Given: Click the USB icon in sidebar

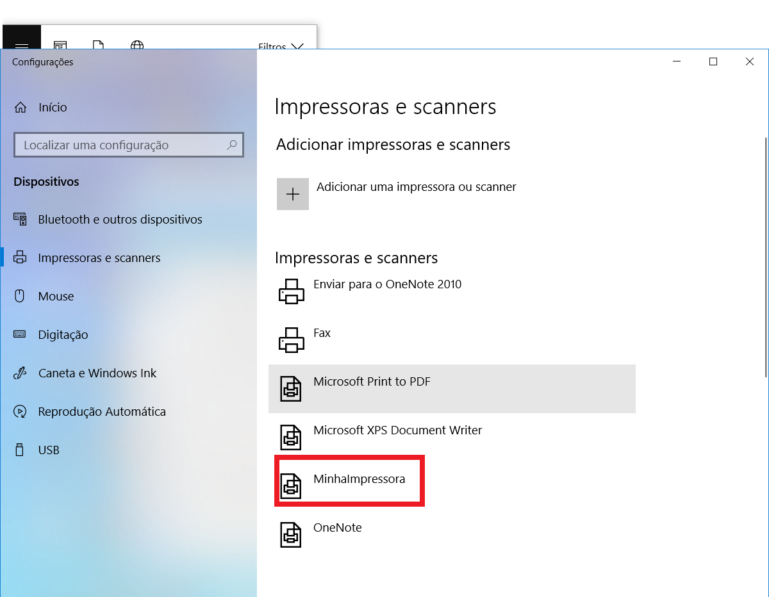Looking at the screenshot, I should coord(20,450).
